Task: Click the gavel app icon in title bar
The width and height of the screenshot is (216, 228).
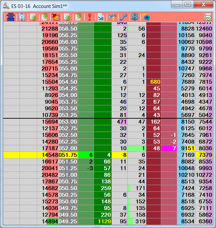Action: [x=6, y=6]
